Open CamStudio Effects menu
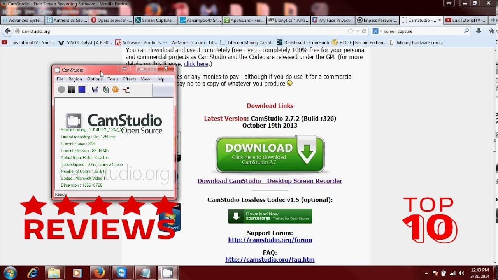 click(130, 79)
